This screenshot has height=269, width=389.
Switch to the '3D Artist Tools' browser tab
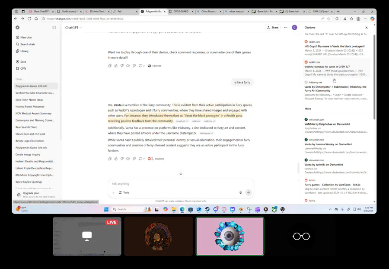pyautogui.click(x=98, y=11)
